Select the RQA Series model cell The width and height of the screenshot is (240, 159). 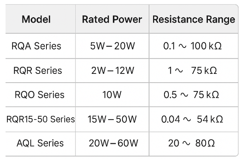click(36, 46)
